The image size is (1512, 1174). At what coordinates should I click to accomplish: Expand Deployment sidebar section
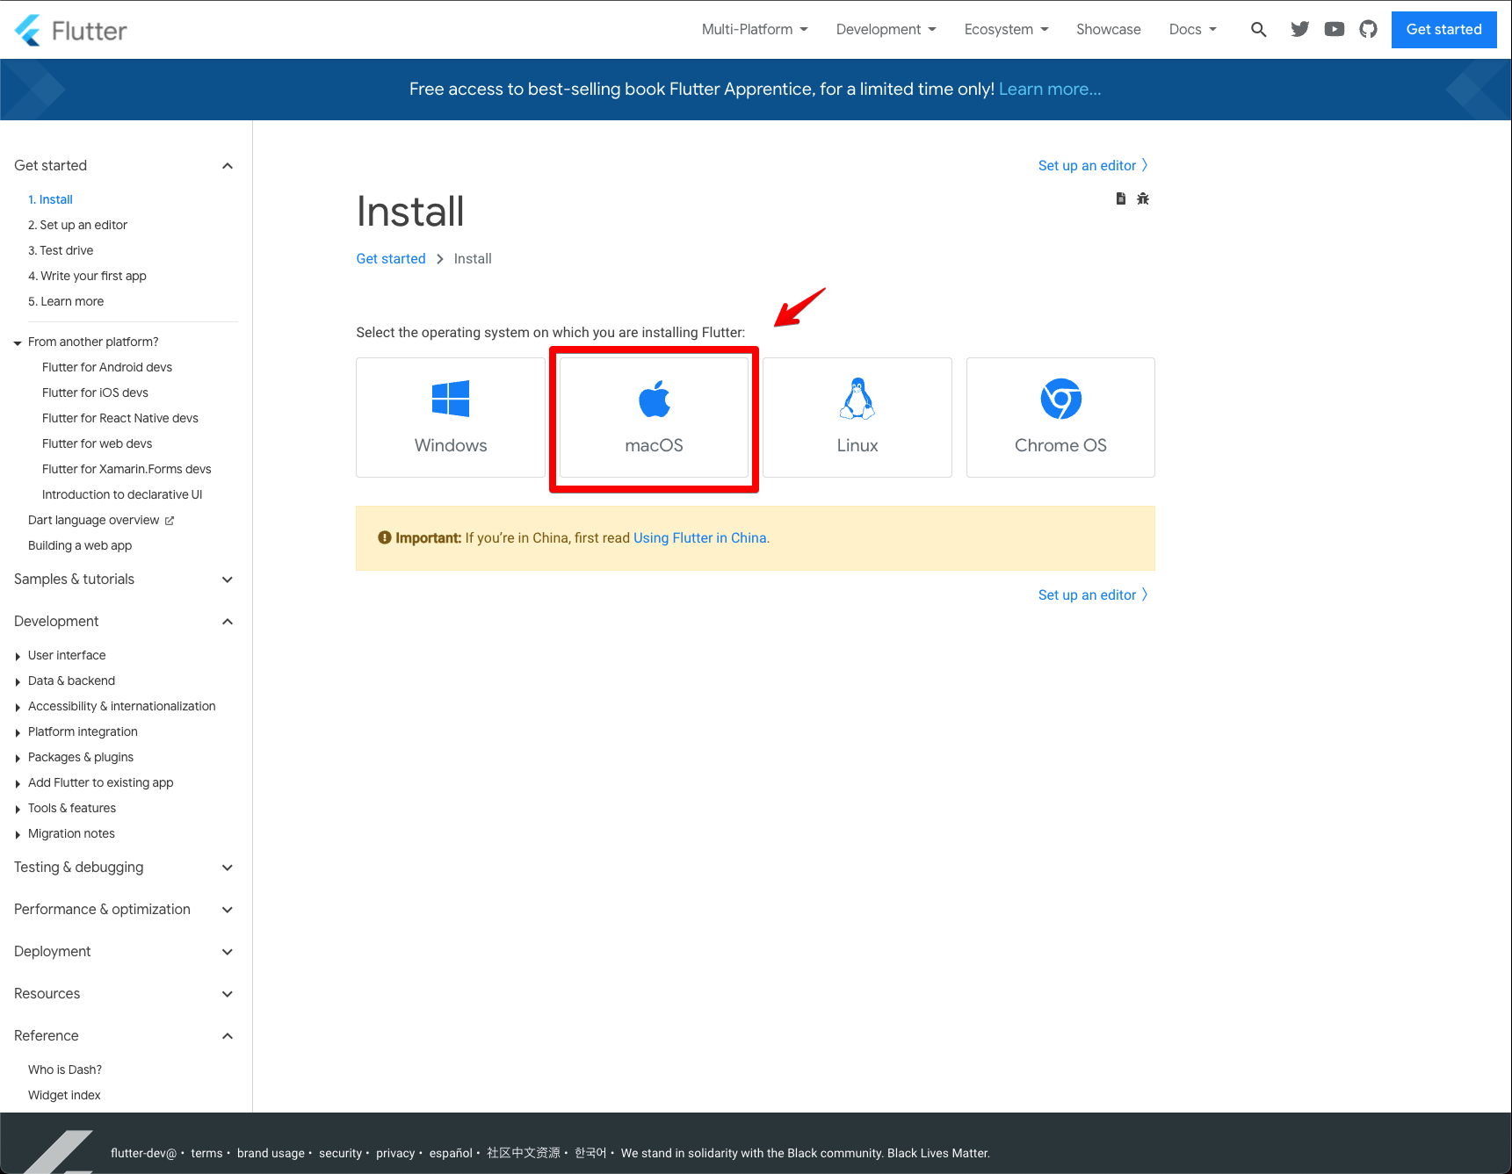tap(124, 951)
